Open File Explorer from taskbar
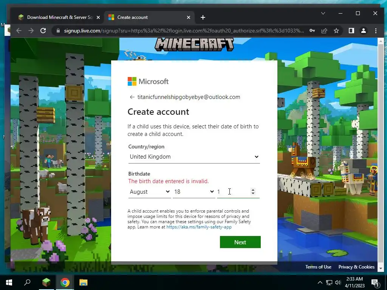The image size is (387, 290). tap(84, 282)
